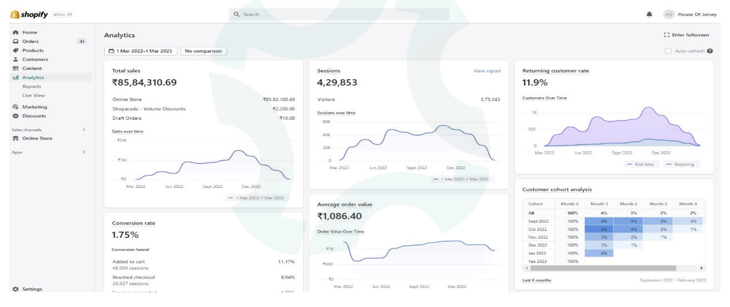Click the Orders inbox icon
The image size is (730, 307).
[x=16, y=41]
